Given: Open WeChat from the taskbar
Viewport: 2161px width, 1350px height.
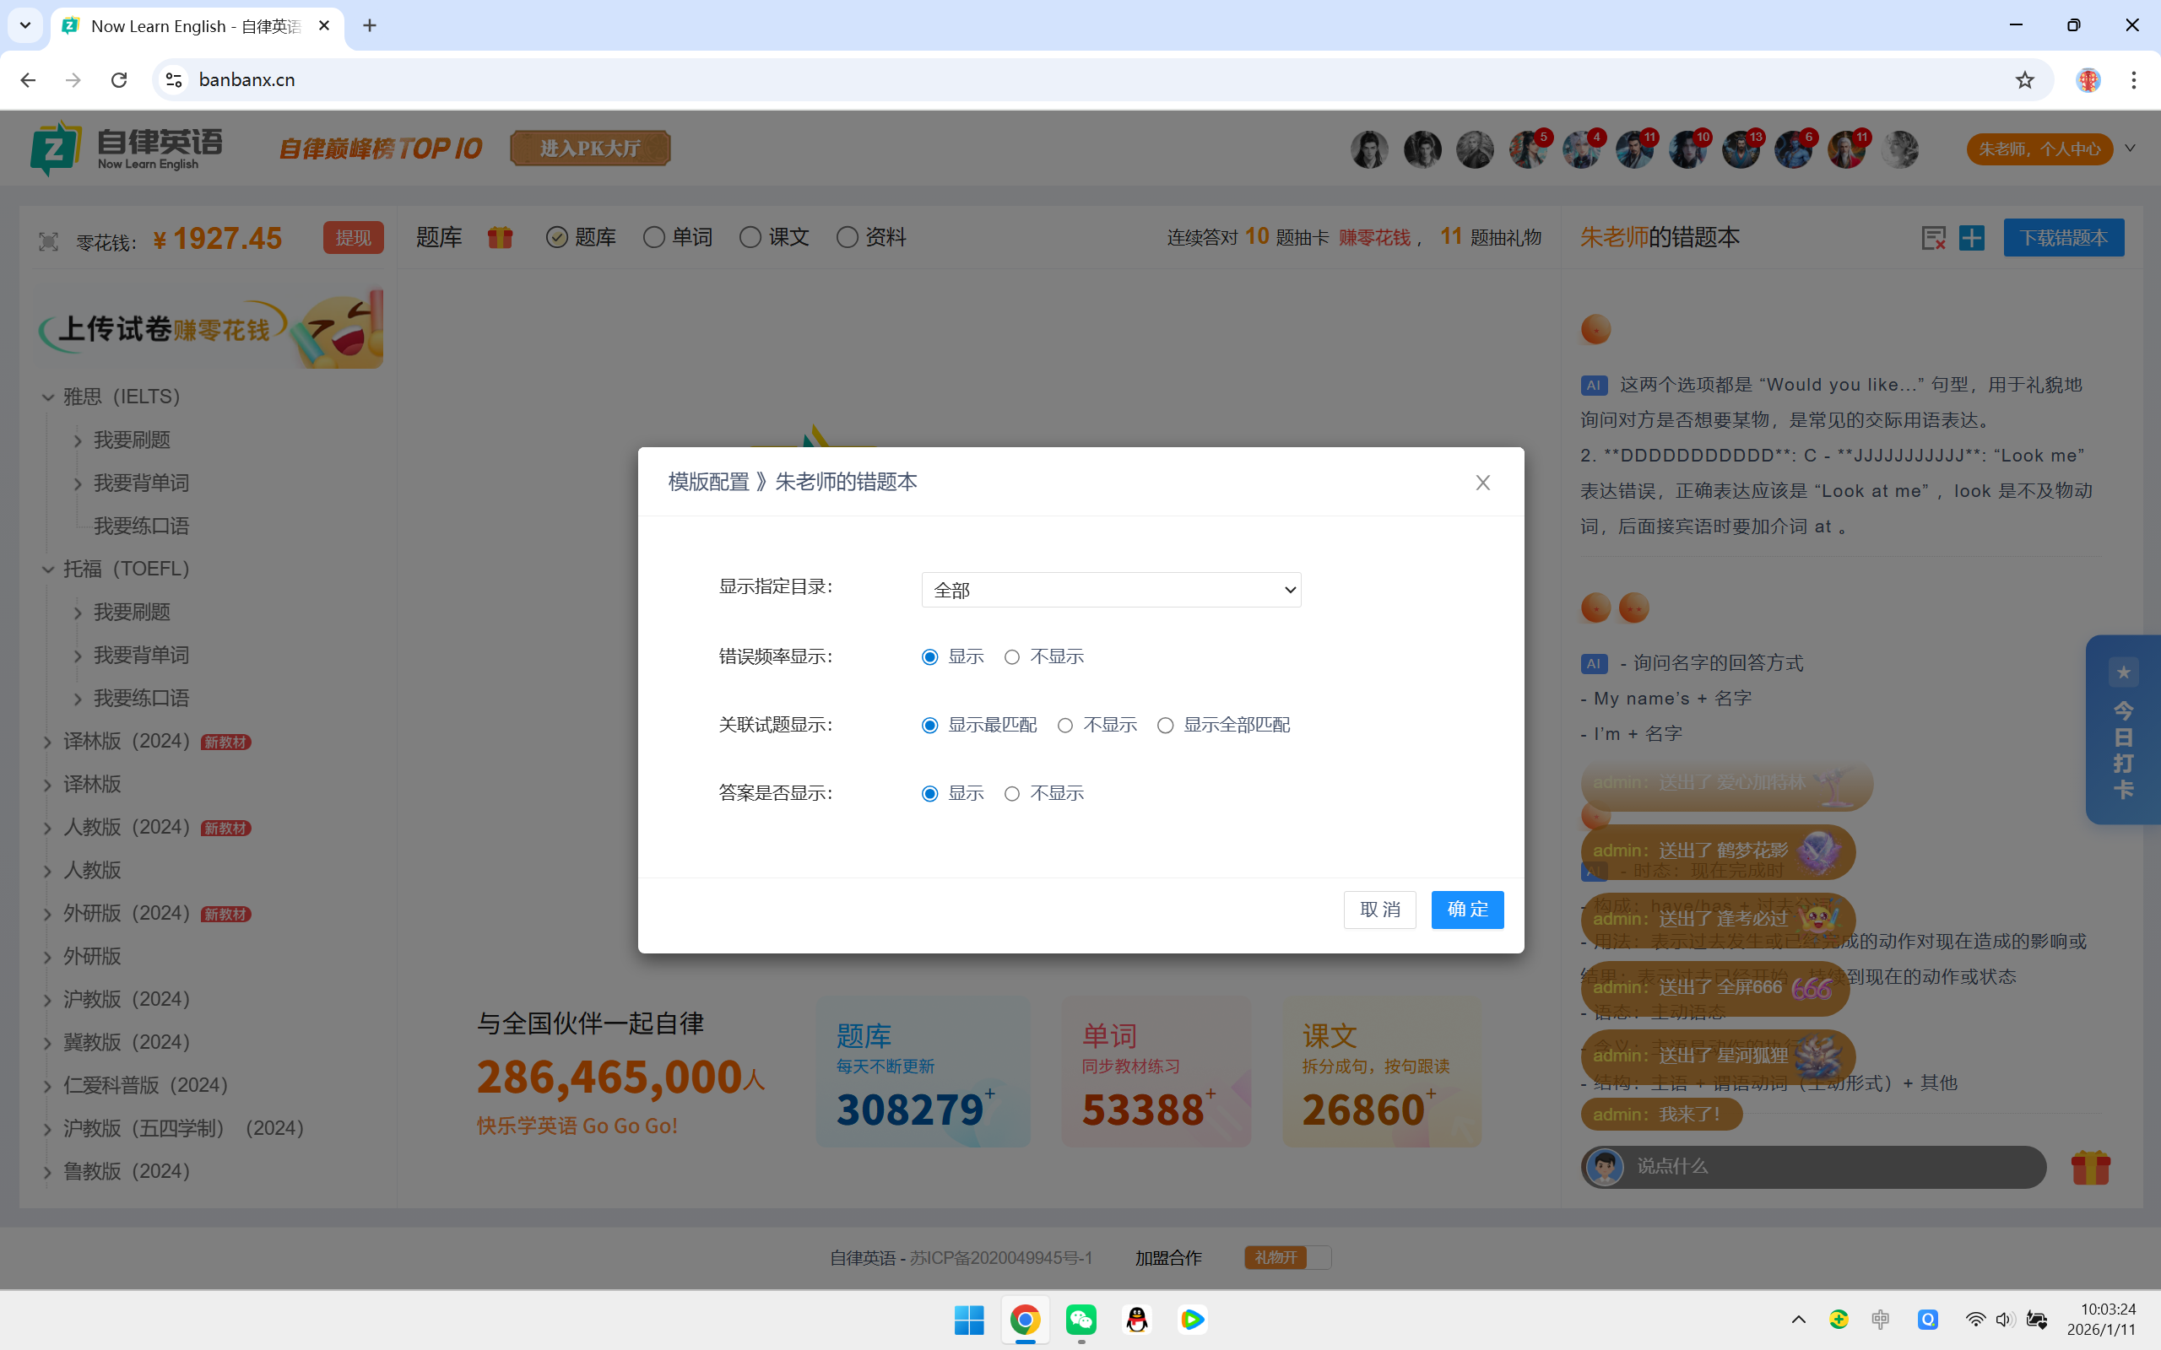Looking at the screenshot, I should click(1080, 1320).
